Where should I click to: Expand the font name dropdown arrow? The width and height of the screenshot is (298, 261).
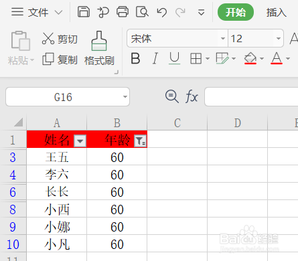[x=222, y=38]
